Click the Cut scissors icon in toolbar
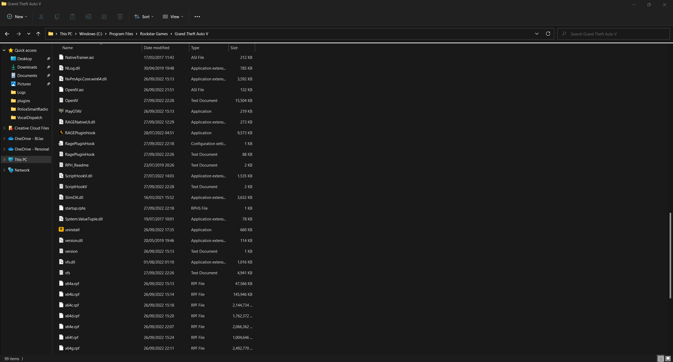 click(x=41, y=17)
